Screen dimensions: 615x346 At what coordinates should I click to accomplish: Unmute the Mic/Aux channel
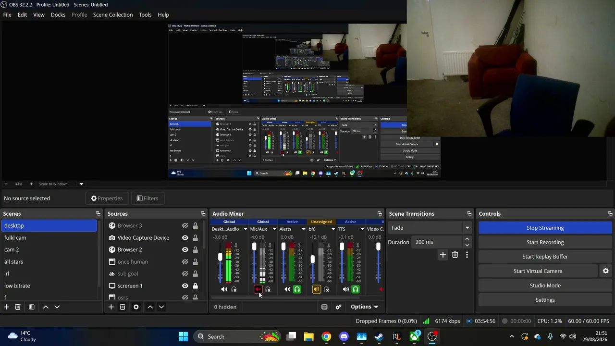click(258, 289)
